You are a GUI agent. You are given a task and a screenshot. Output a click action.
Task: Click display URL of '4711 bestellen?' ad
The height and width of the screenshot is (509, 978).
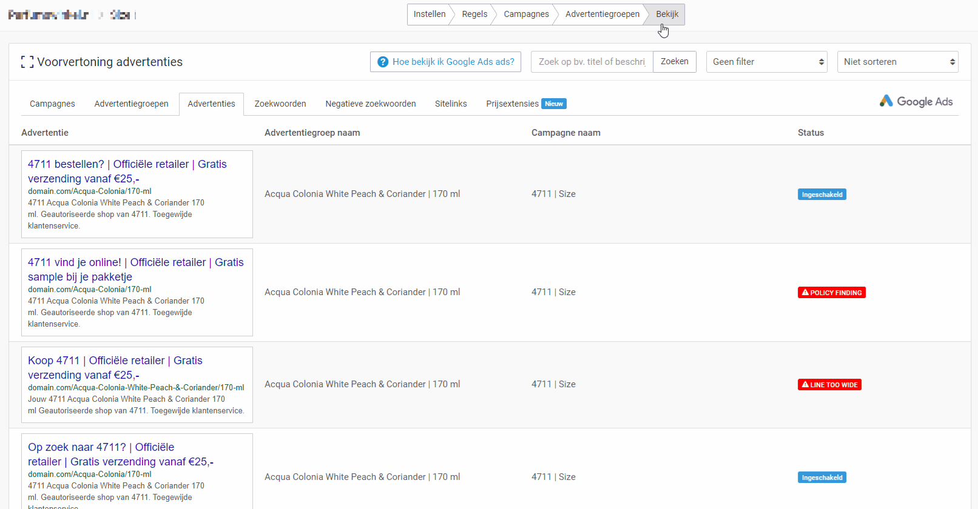(x=90, y=191)
